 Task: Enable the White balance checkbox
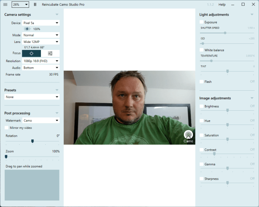[x=201, y=50]
